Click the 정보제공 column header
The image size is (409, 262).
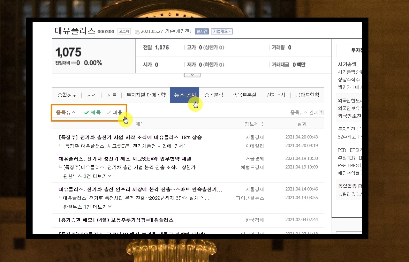coord(254,124)
